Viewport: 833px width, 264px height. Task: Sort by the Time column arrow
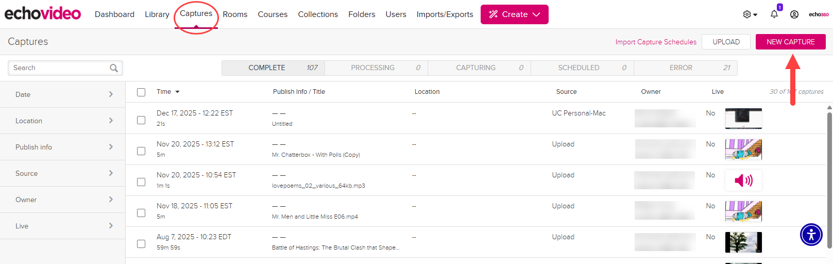click(177, 92)
